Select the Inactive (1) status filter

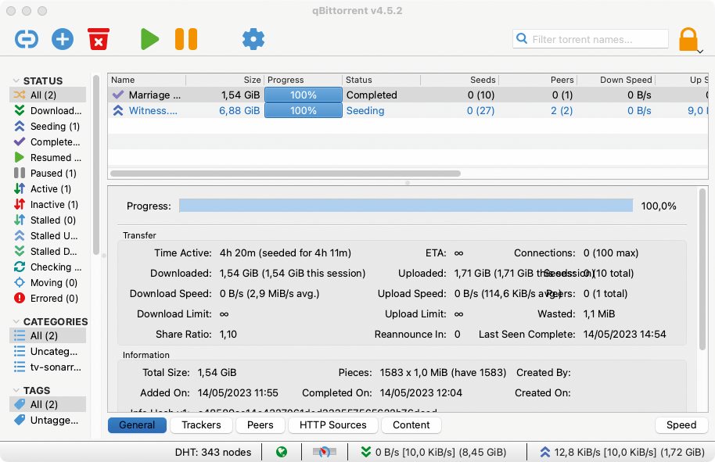[48, 205]
